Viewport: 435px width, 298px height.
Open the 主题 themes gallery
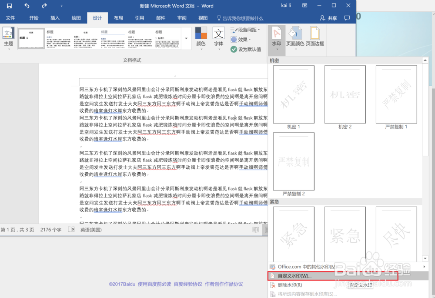8,38
